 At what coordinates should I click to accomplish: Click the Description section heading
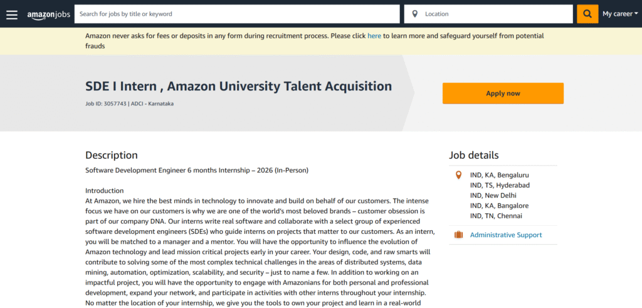coord(112,155)
